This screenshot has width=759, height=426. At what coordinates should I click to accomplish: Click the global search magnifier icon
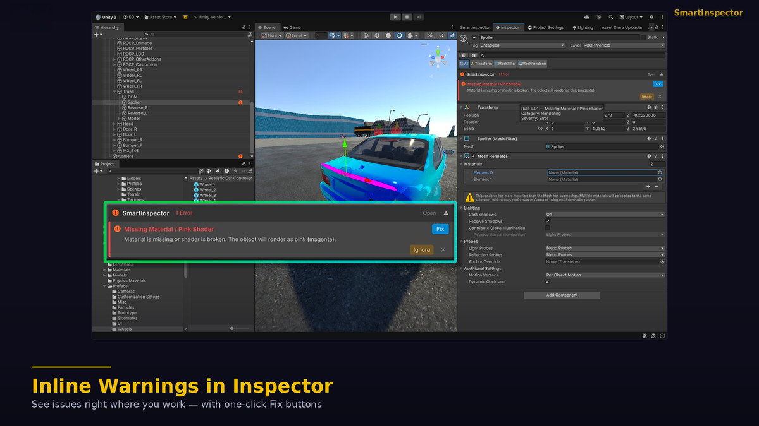pyautogui.click(x=610, y=17)
